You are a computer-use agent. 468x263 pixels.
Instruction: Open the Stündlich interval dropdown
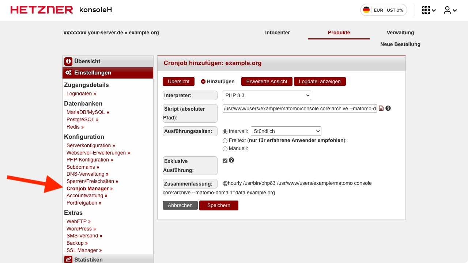286,131
